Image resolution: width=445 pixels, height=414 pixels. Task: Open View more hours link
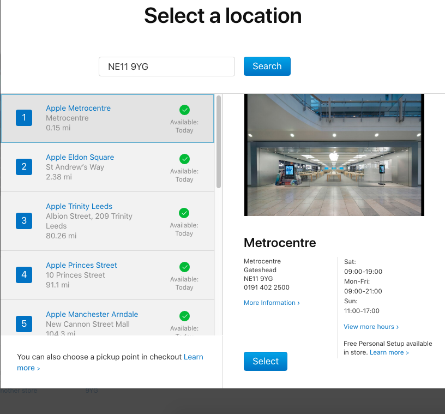(371, 327)
